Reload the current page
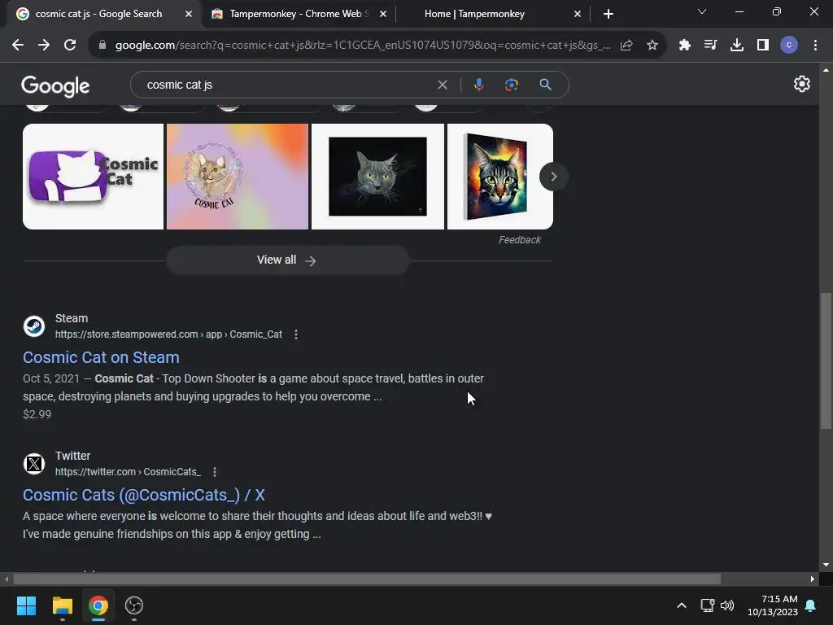Viewport: 833px width, 625px height. point(70,46)
